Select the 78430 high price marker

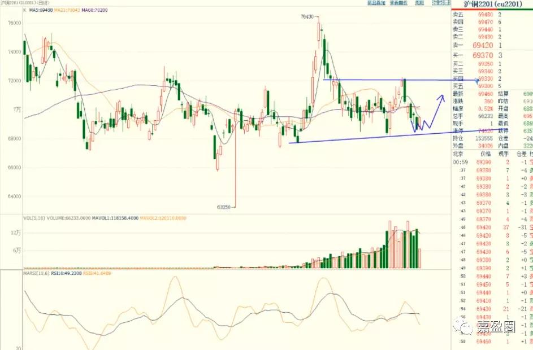(307, 17)
